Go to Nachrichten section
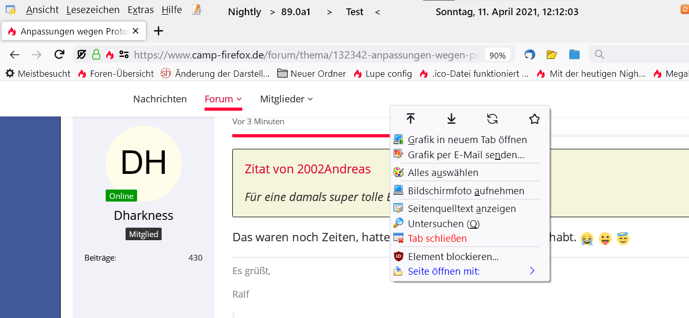689x318 pixels. coord(160,99)
